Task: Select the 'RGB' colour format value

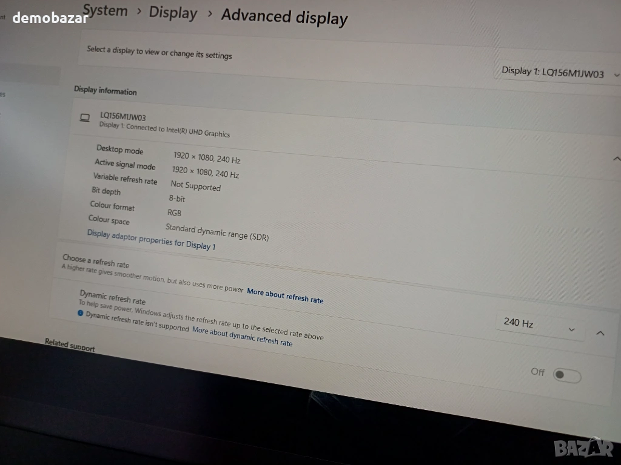Action: pos(174,213)
